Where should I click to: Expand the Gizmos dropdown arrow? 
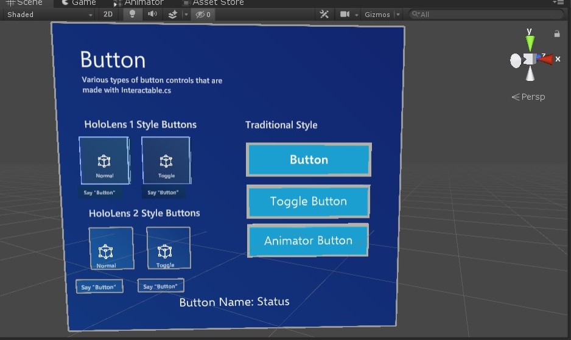click(x=398, y=15)
